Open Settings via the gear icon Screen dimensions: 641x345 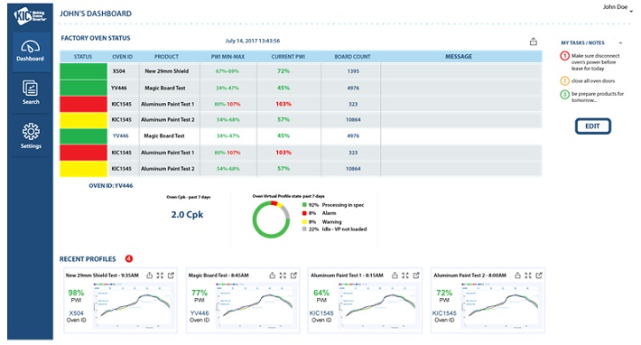click(x=31, y=135)
